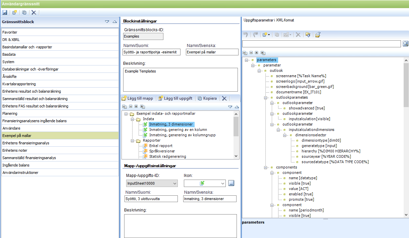Delete the selected folder or task
Image resolution: width=409 pixels, height=238 pixels.
click(224, 98)
